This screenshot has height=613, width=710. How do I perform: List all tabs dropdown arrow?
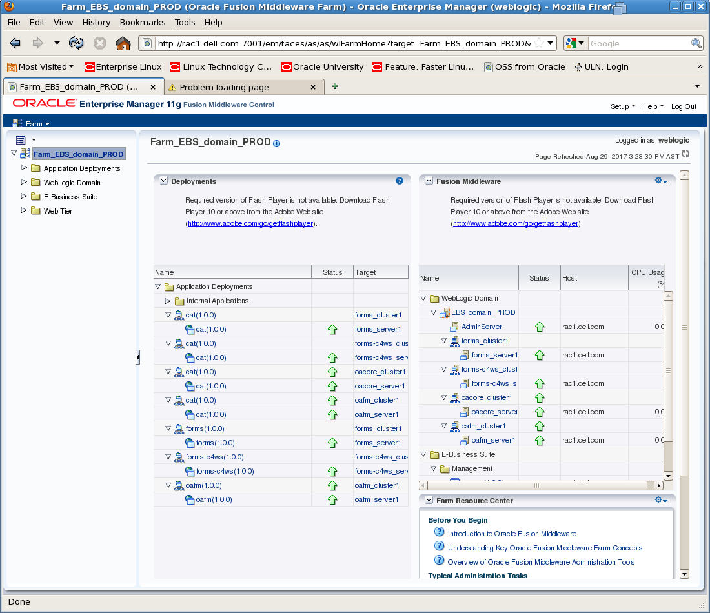click(x=697, y=86)
